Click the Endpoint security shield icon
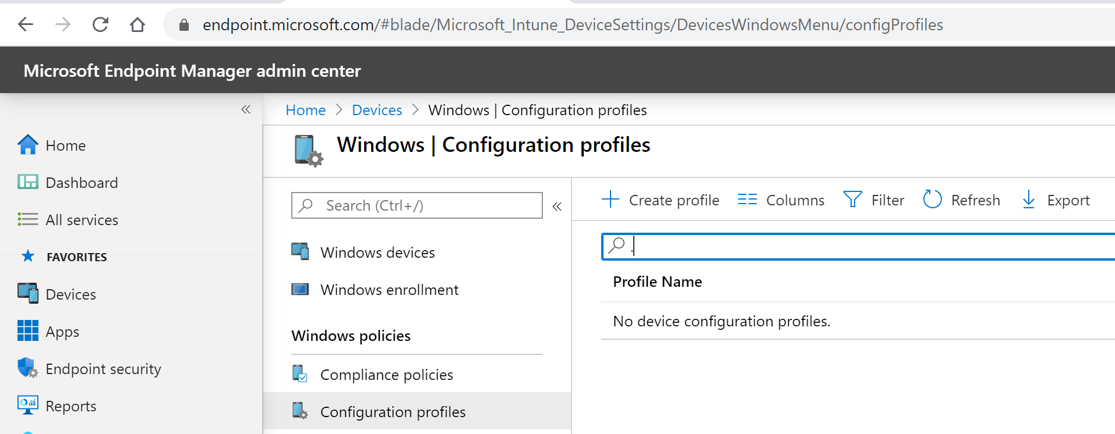1115x434 pixels. (x=27, y=368)
